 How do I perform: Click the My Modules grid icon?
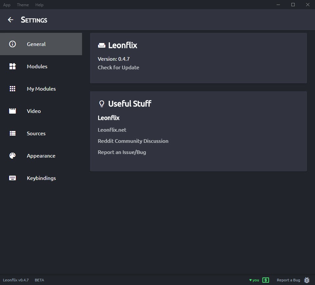(12, 89)
